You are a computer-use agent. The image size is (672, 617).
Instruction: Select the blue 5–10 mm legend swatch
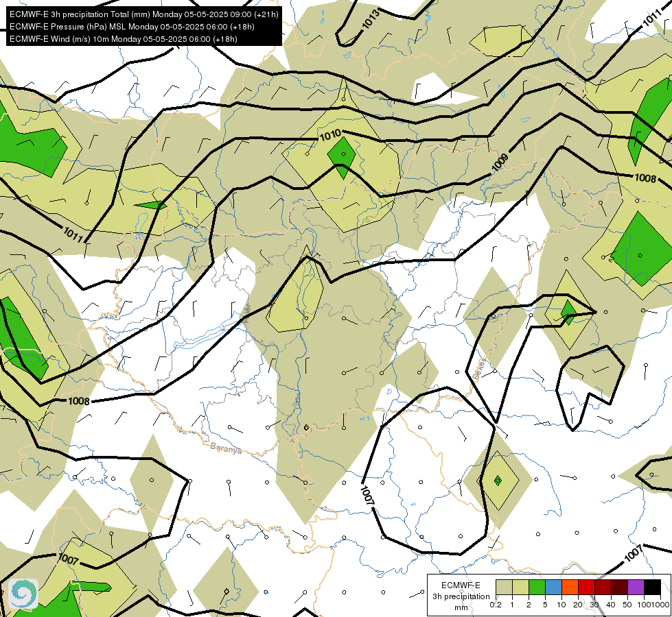[x=553, y=588]
